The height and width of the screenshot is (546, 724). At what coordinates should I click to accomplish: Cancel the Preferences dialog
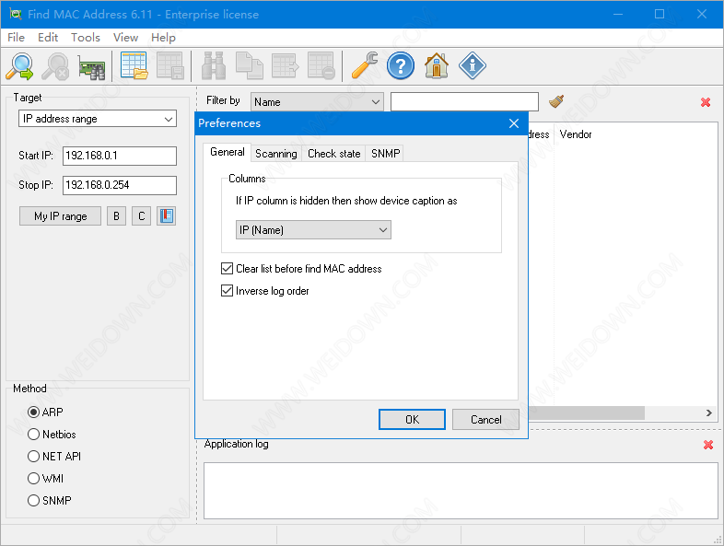(x=485, y=420)
